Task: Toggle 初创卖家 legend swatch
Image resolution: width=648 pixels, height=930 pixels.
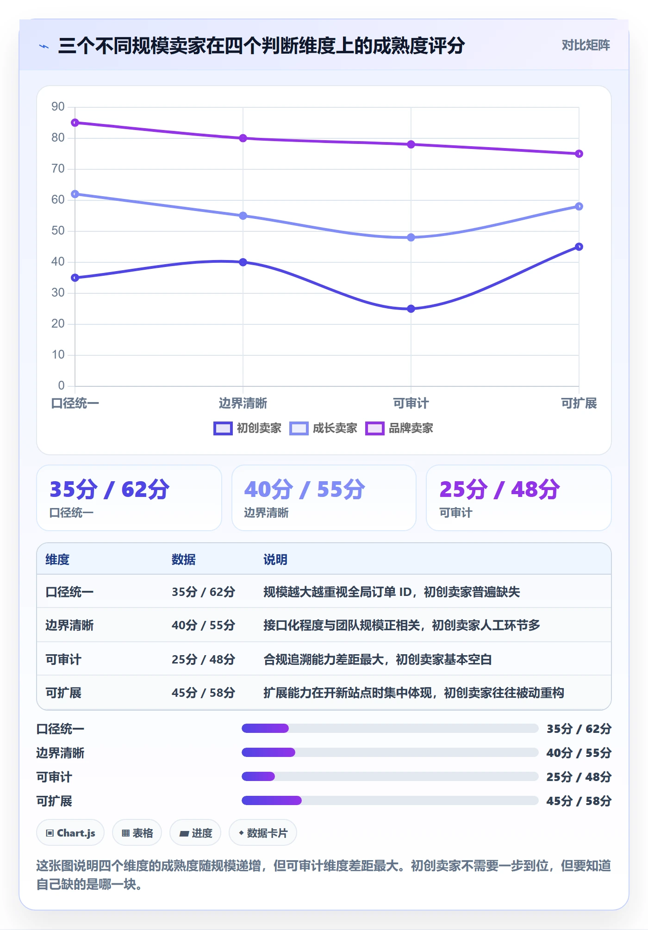Action: point(223,428)
